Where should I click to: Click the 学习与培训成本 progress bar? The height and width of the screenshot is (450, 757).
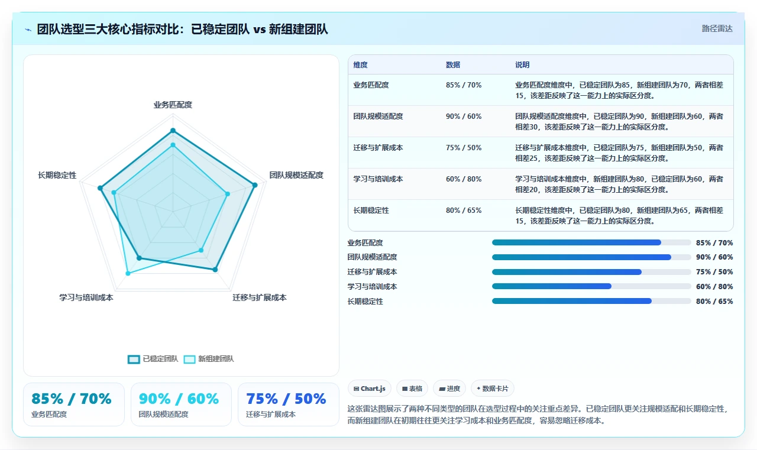coord(591,287)
